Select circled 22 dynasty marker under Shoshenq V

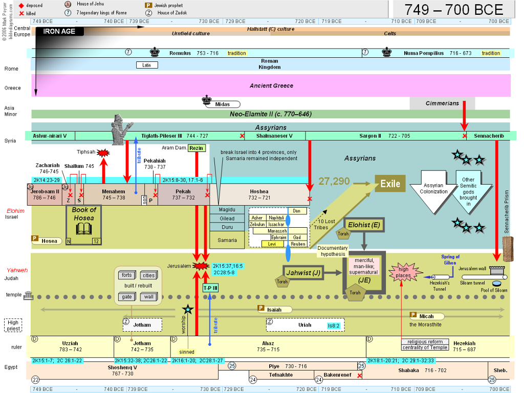35,380
